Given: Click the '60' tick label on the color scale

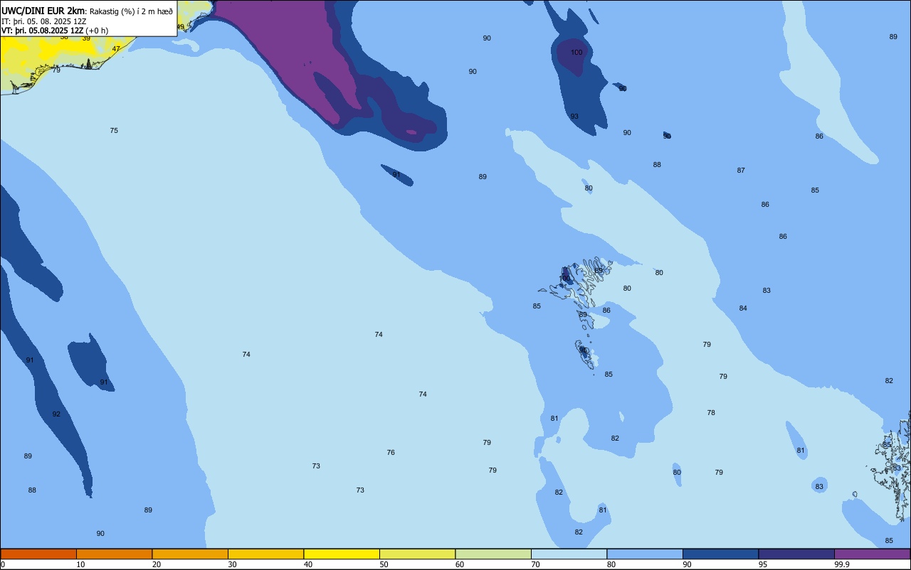Looking at the screenshot, I should coord(460,564).
